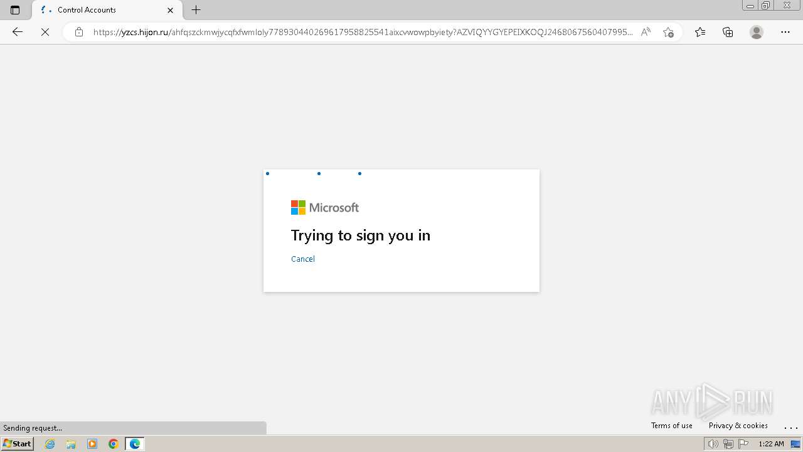Close the Control Accounts tab
803x452 pixels.
(x=170, y=10)
